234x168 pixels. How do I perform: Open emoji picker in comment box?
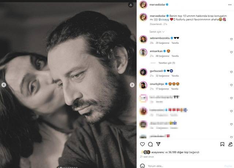point(142,166)
